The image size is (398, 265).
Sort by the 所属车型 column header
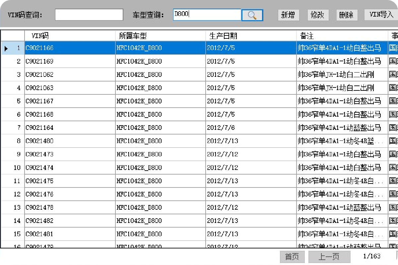(160, 36)
